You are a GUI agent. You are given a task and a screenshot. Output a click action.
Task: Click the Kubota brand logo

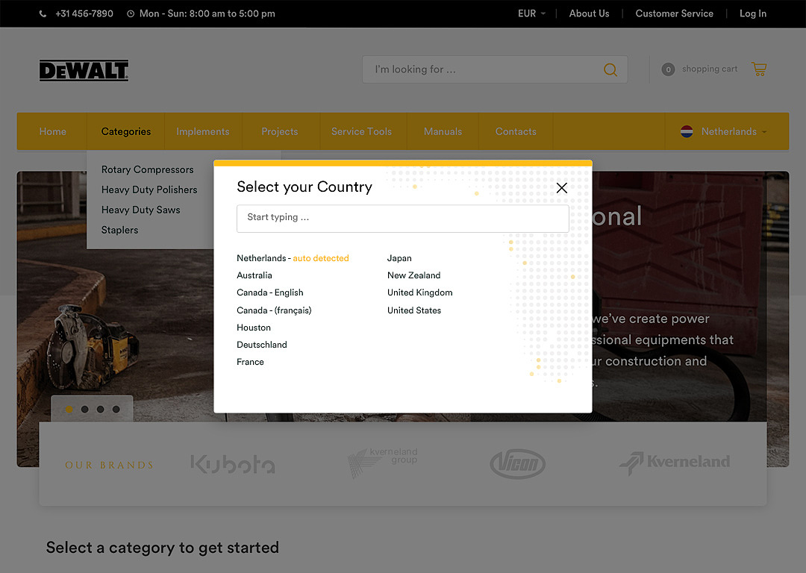(x=233, y=464)
